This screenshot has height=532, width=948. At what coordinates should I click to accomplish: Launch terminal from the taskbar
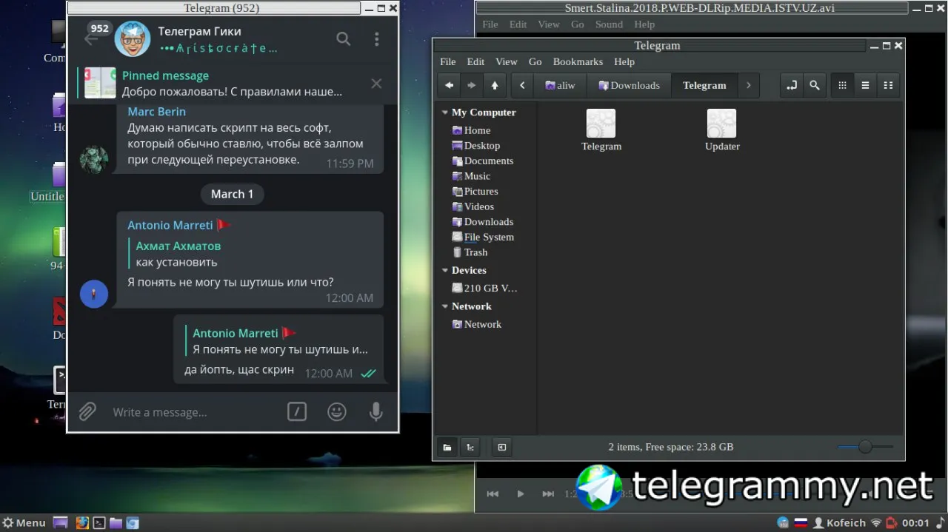coord(99,522)
